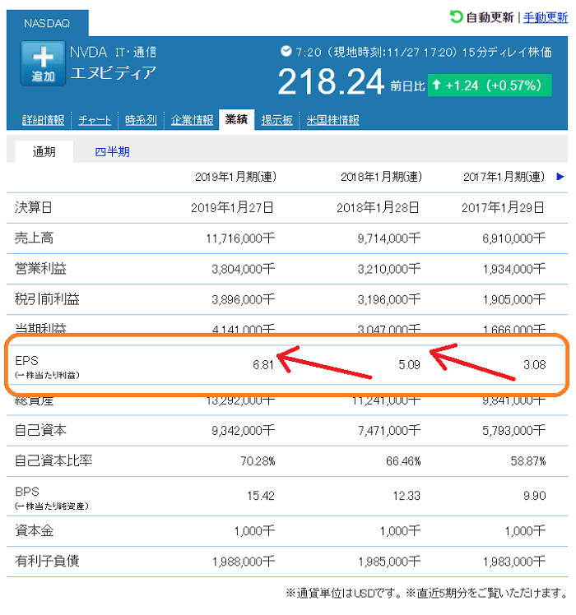Screen dimensions: 576x615
Task: Click the BPS value 9.90
Action: point(534,496)
